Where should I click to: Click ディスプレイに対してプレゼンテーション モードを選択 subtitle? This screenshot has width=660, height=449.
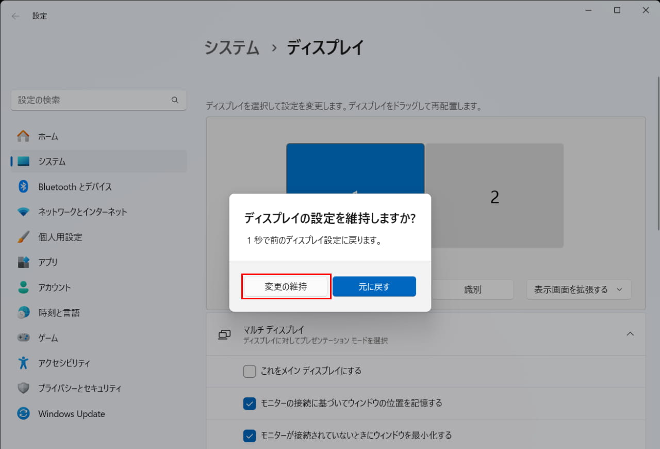[315, 341]
